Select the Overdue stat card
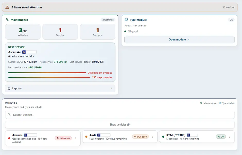Screen dimensions: 242x155 [60, 32]
